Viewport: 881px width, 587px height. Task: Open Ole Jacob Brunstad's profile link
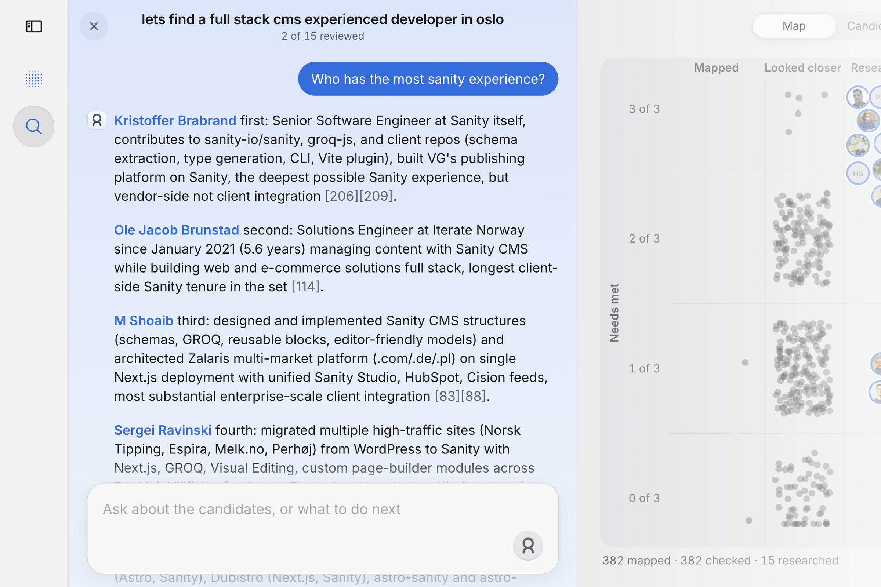tap(177, 230)
